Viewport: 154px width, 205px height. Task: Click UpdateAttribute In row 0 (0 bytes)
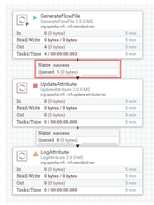point(78,101)
